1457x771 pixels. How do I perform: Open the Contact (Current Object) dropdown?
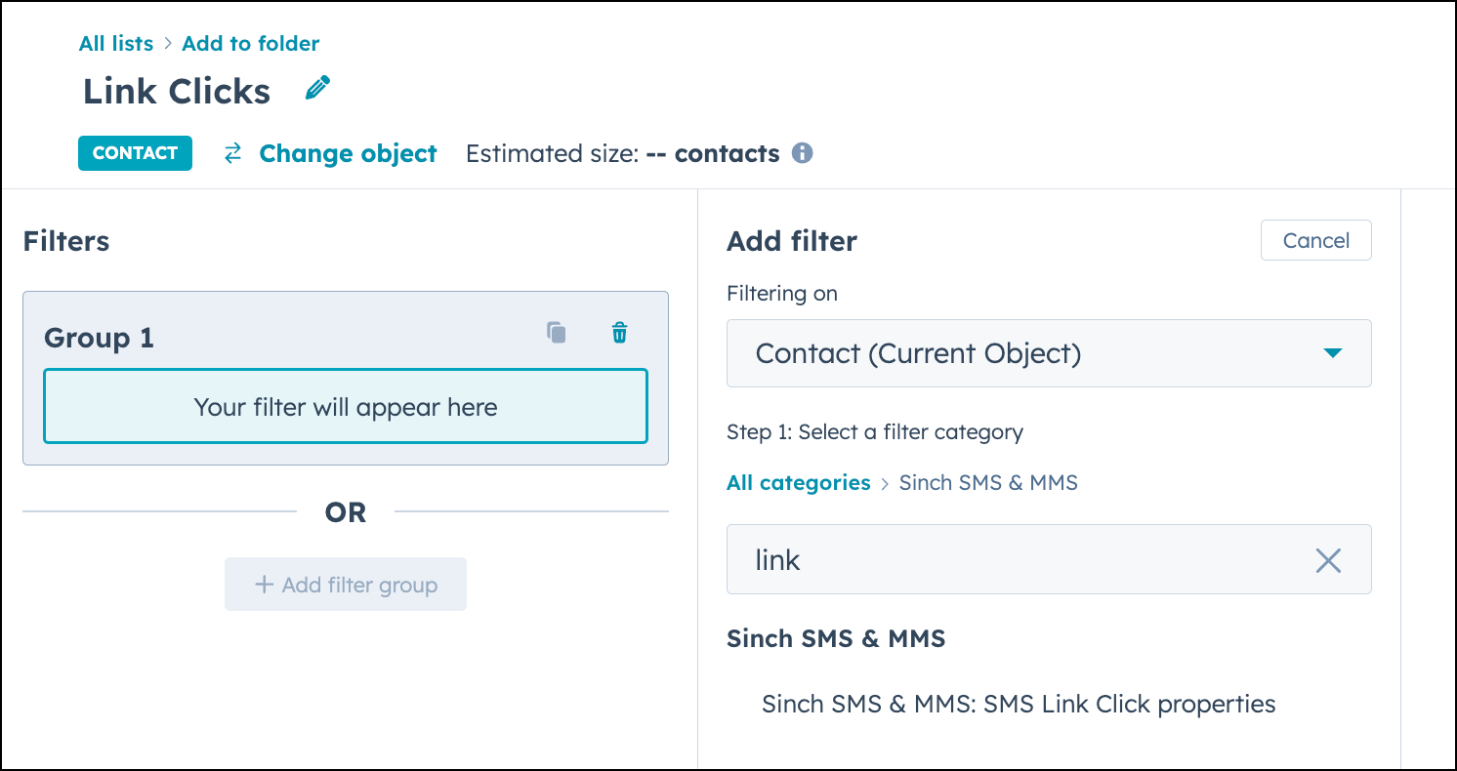1049,353
